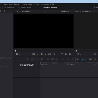Screen dimensions: 98x98
Task: Expand source viewer overlay mode dropdown arrow
Action: pyautogui.click(x=20, y=54)
